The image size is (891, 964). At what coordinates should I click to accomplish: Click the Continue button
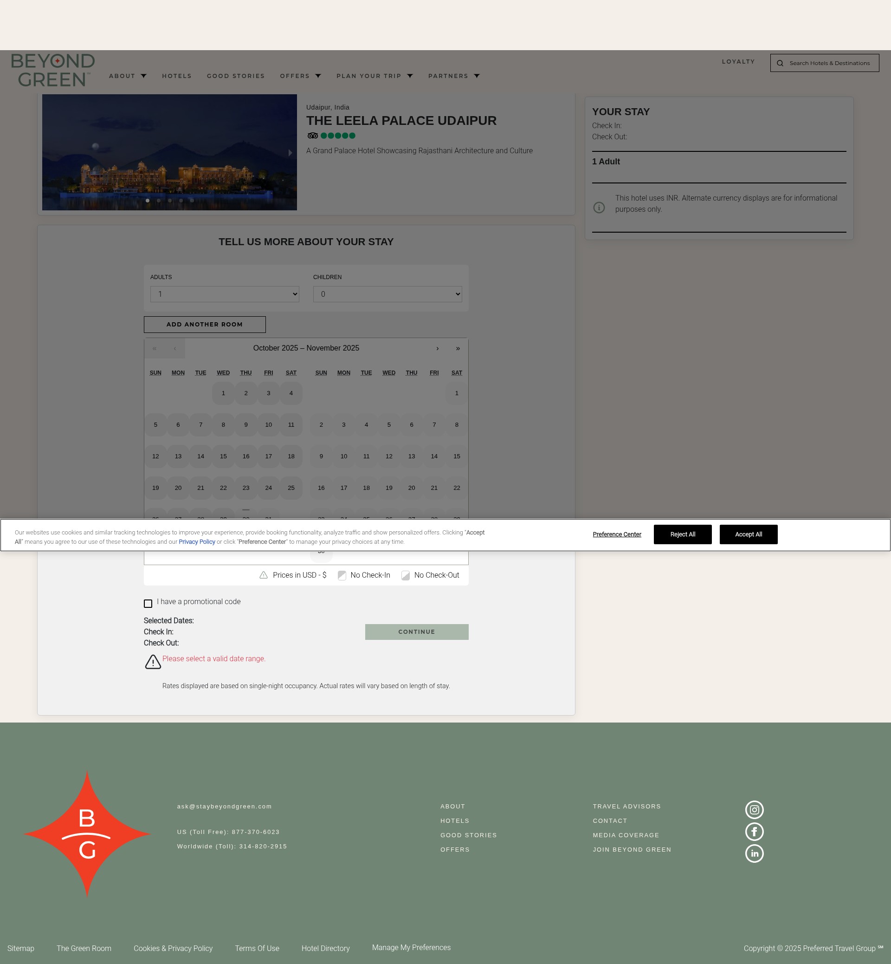tap(417, 632)
